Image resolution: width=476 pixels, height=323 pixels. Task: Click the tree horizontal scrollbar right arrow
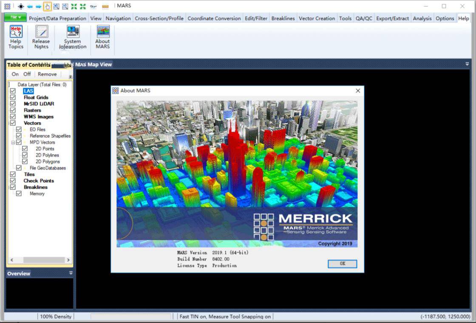click(68, 260)
